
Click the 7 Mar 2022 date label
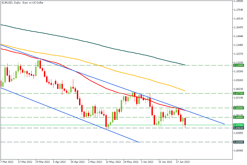point(7,162)
